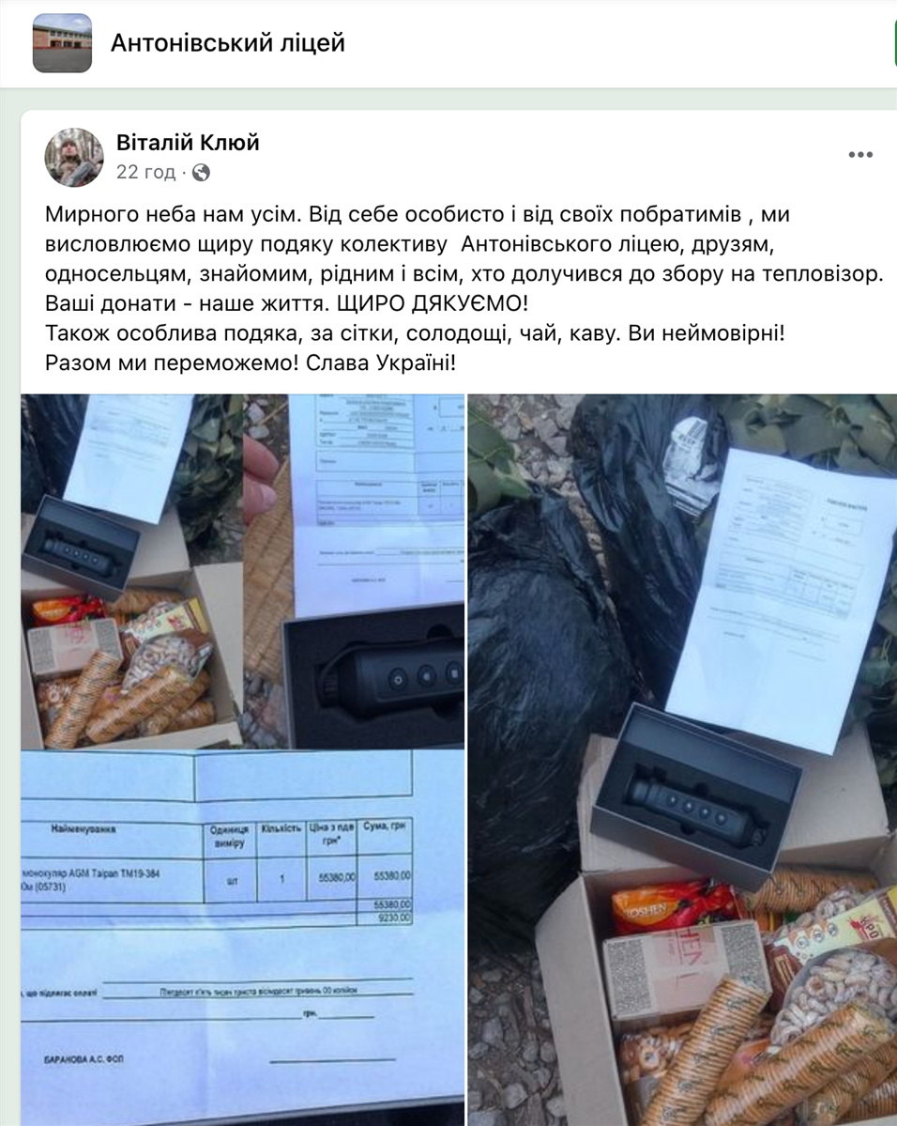Open close-up photo of black monocular
This screenshot has width=897, height=1126.
pyautogui.click(x=356, y=571)
